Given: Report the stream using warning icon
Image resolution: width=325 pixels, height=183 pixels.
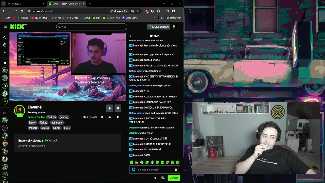Looking at the screenshot, I should tap(110, 117).
